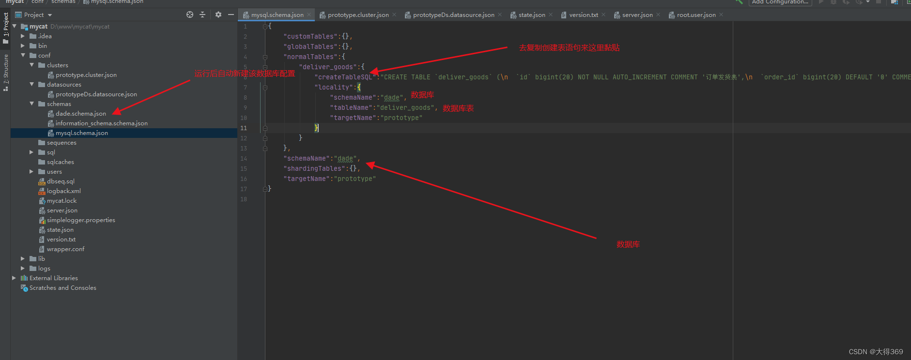Image resolution: width=911 pixels, height=360 pixels.
Task: Select server.json in project tree
Action: click(x=62, y=210)
